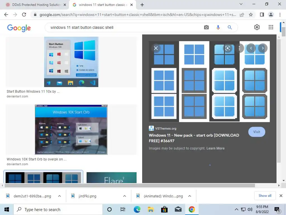Launch Microsoft Edge from taskbar
Viewport: 286px width, 215px height.
[137, 209]
